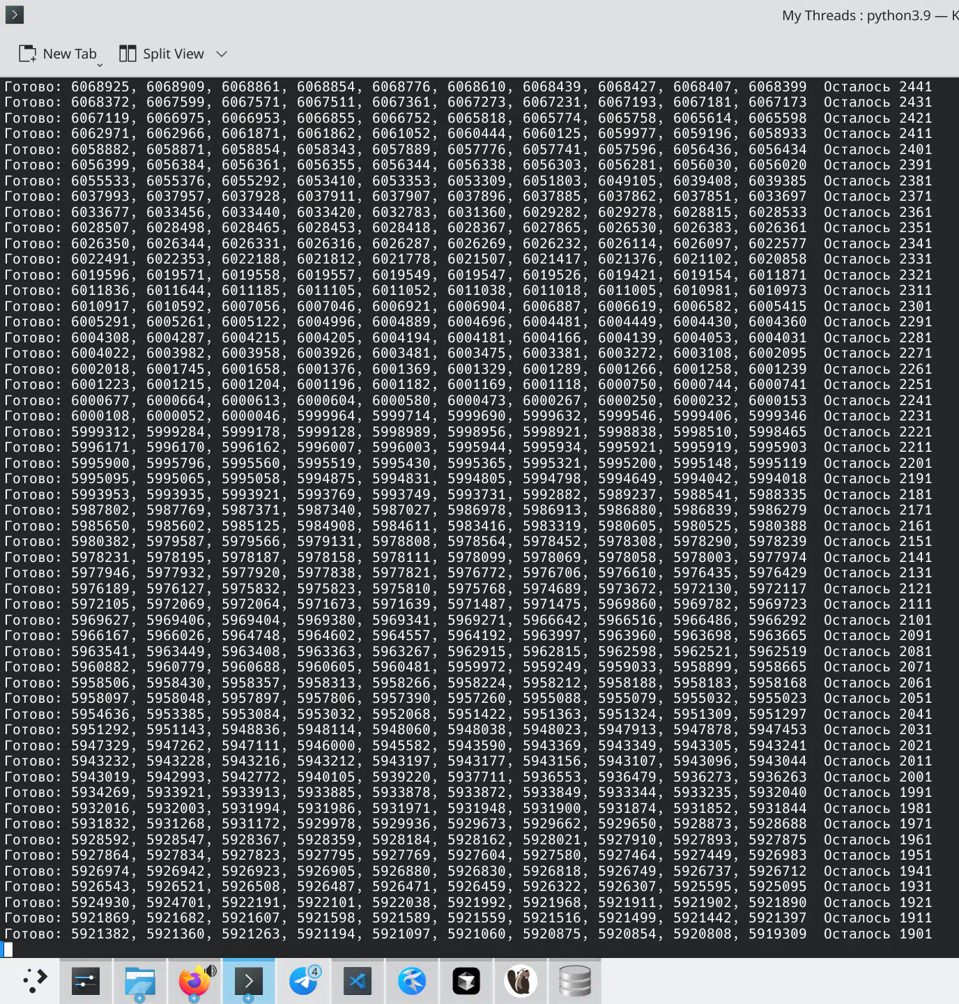Viewport: 959px width, 1004px height.
Task: Open the grey database cylinder app
Action: tap(575, 981)
